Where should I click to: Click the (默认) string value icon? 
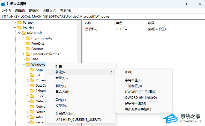coord(86,29)
